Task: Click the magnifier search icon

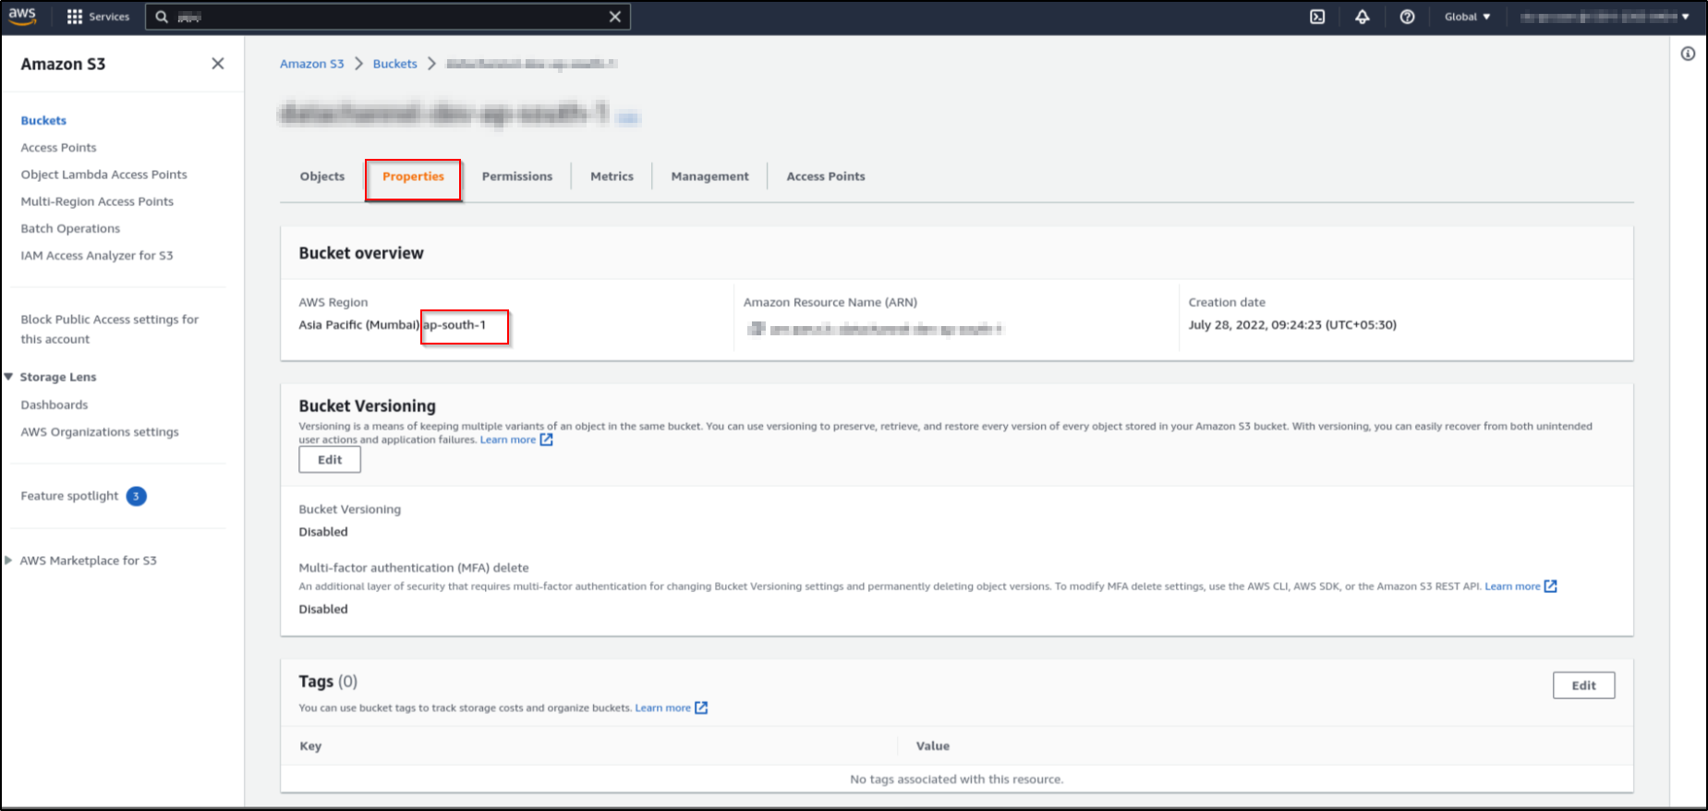Action: tap(162, 17)
